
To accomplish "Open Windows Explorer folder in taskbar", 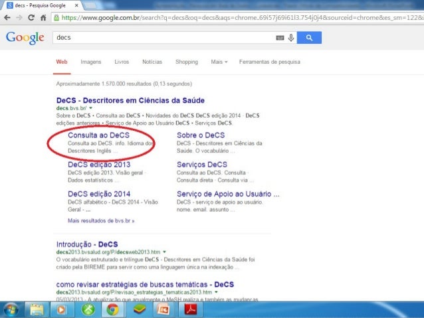I will (37, 309).
